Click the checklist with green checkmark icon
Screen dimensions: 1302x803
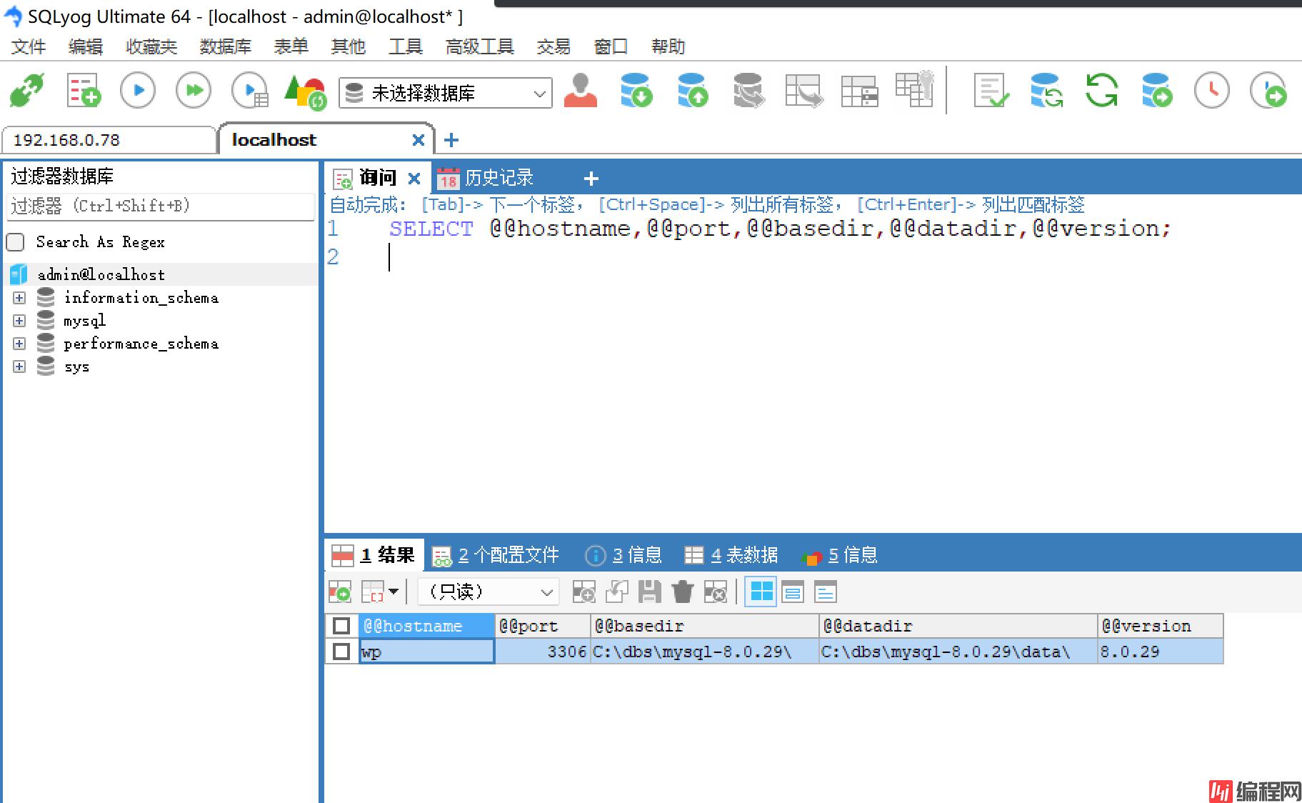pyautogui.click(x=991, y=91)
